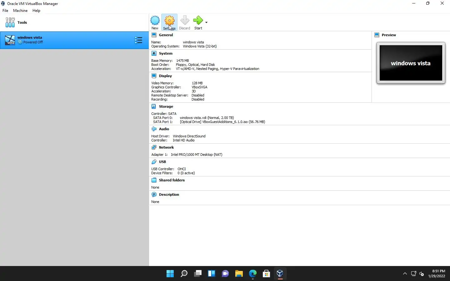Screen dimensions: 450x281
Task: Click the Display section icon
Action: pos(154,76)
